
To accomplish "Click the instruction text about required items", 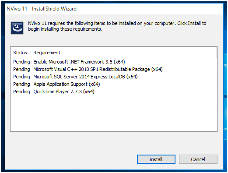I will (117, 26).
